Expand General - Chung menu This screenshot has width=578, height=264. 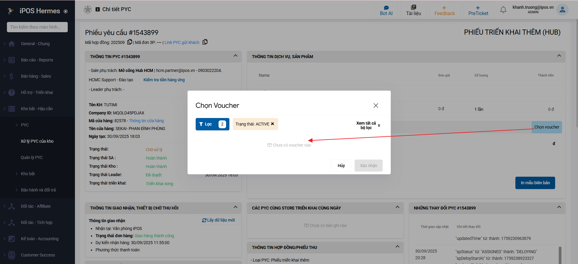click(x=37, y=44)
